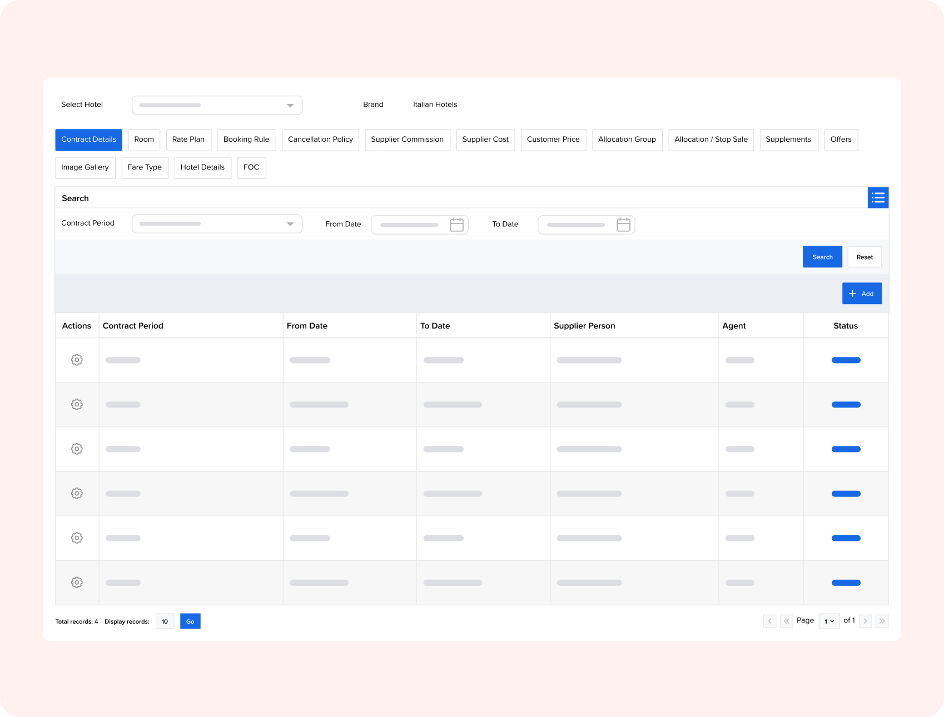The width and height of the screenshot is (944, 717).
Task: Jump to last page double arrow
Action: pos(882,621)
